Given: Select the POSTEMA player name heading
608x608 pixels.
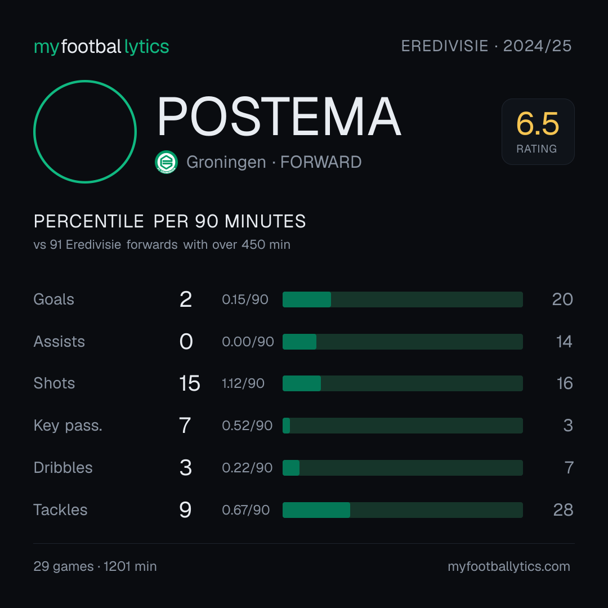Looking at the screenshot, I should point(279,117).
